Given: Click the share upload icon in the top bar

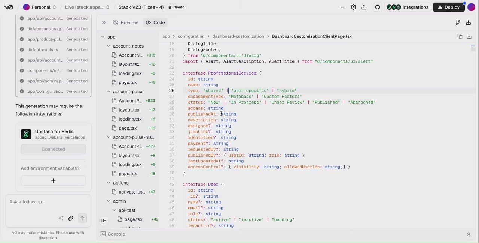Looking at the screenshot, I should [x=364, y=7].
